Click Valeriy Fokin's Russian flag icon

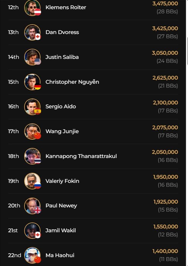coord(37,186)
